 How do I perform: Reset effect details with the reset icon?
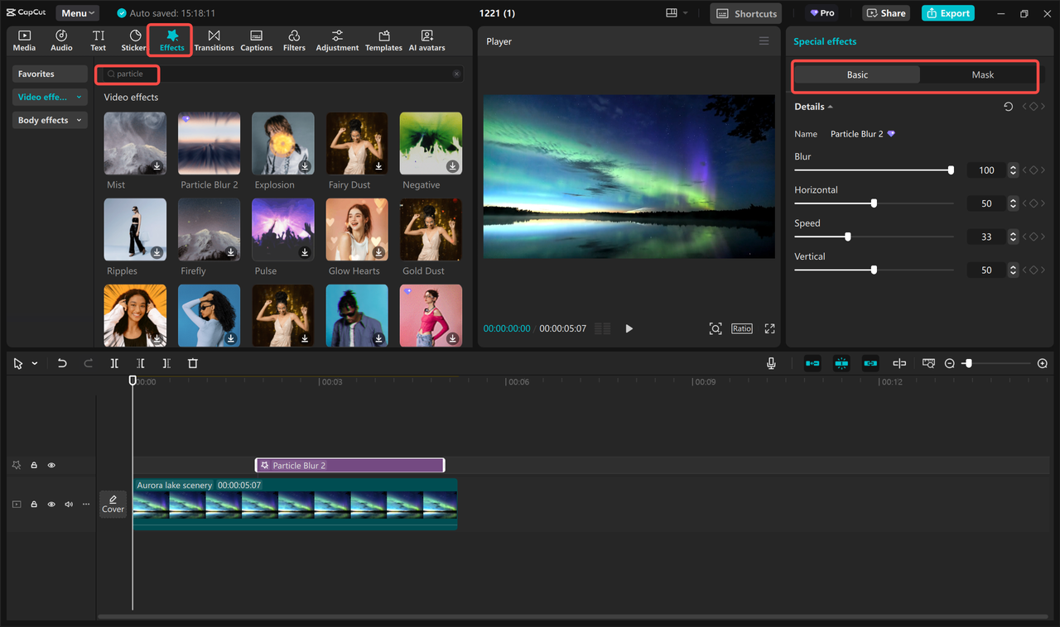pos(1008,107)
